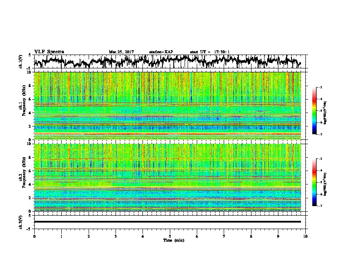Click the 1 tick on time axis

click(x=61, y=236)
